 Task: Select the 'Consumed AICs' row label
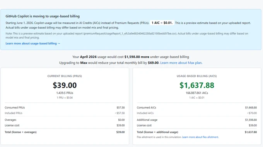click(x=147, y=108)
